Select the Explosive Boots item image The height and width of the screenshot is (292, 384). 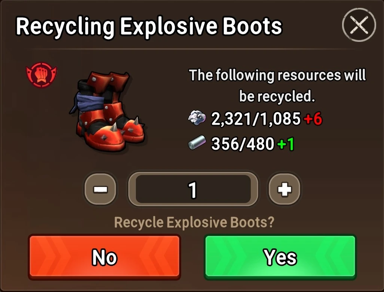coord(108,111)
